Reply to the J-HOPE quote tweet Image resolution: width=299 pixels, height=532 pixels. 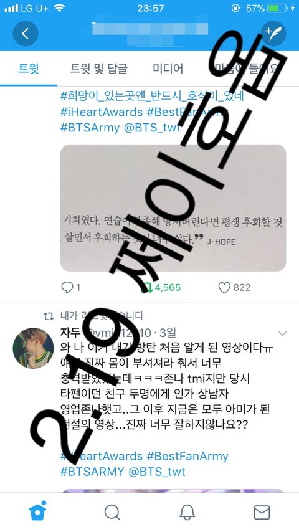(70, 287)
